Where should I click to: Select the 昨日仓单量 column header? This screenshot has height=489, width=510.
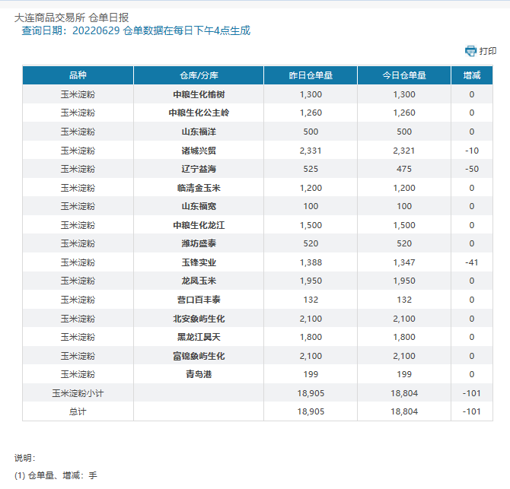pyautogui.click(x=311, y=75)
